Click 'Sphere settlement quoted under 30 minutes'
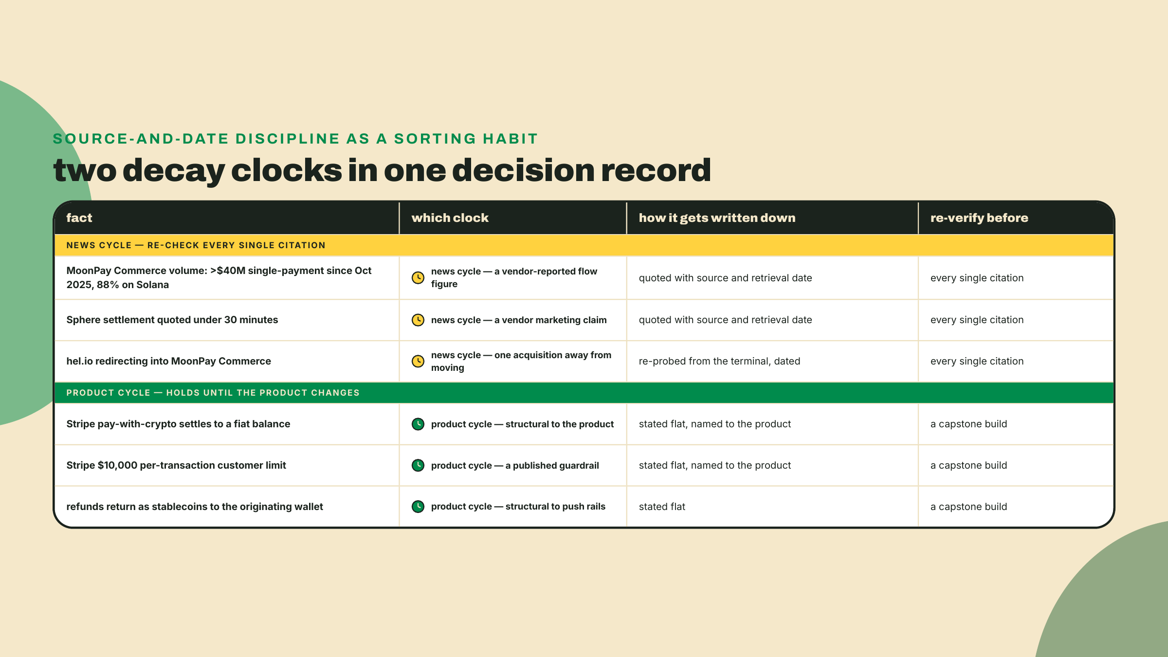This screenshot has height=657, width=1168. (x=172, y=320)
